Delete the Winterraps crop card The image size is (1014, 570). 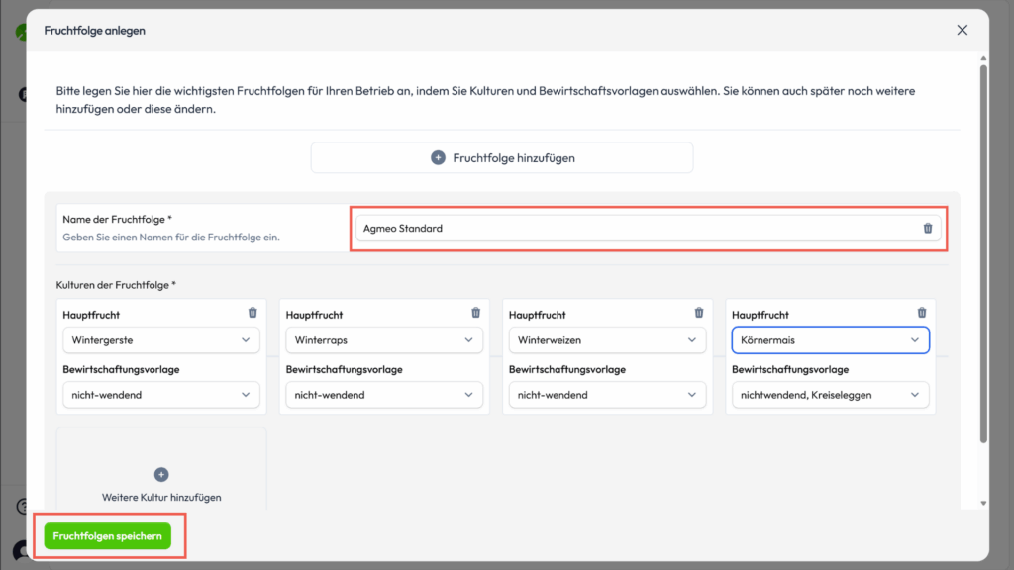(x=475, y=313)
